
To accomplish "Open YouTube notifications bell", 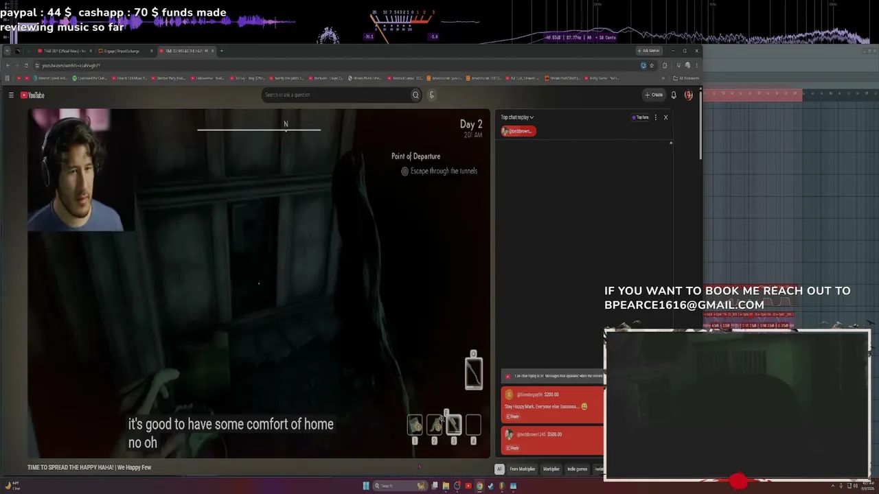I will [x=674, y=95].
